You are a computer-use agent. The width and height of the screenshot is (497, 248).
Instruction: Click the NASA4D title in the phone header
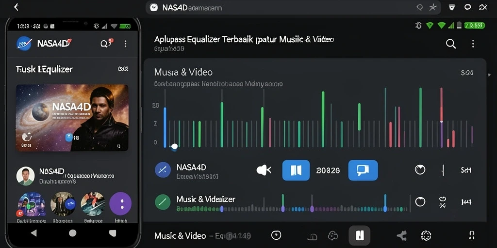(x=54, y=44)
